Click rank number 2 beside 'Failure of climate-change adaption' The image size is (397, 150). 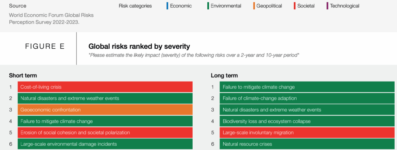tap(212, 98)
